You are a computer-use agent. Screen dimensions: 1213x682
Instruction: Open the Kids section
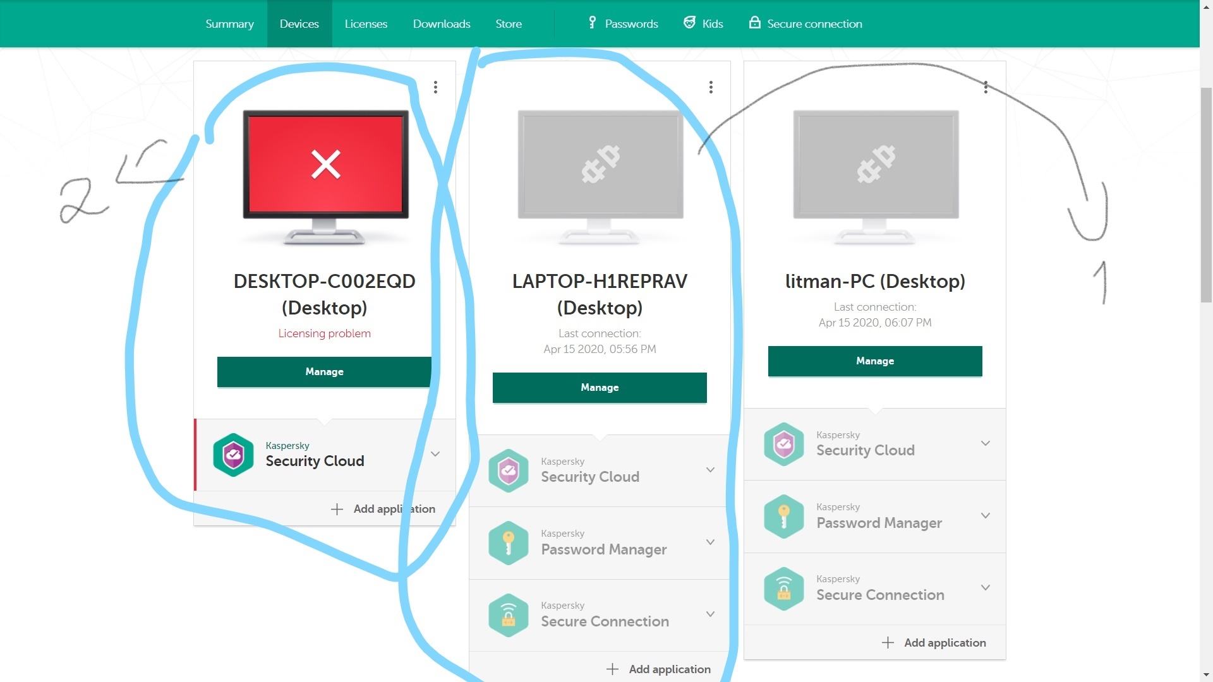[x=703, y=24]
